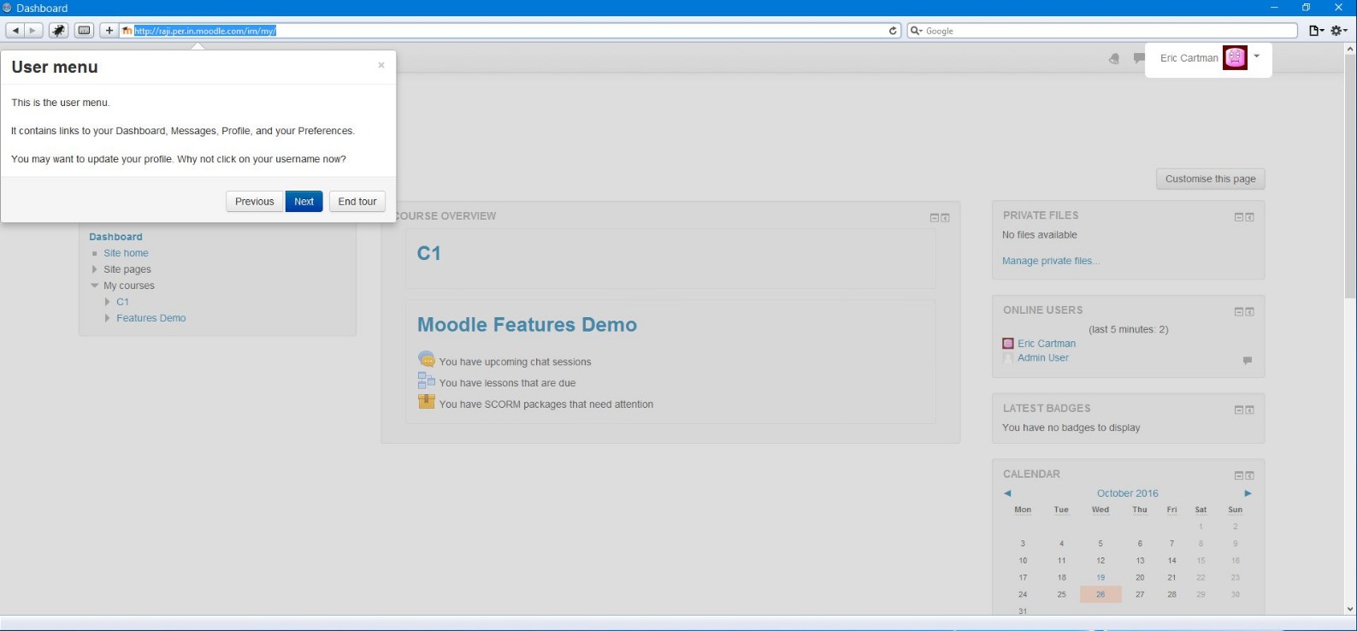1357x631 pixels.
Task: Go to next month in calendar
Action: 1248,493
